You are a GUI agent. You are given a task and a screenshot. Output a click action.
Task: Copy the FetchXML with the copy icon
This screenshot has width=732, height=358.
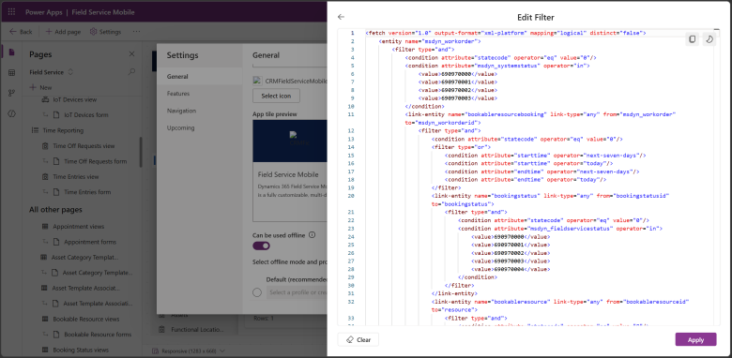[693, 39]
